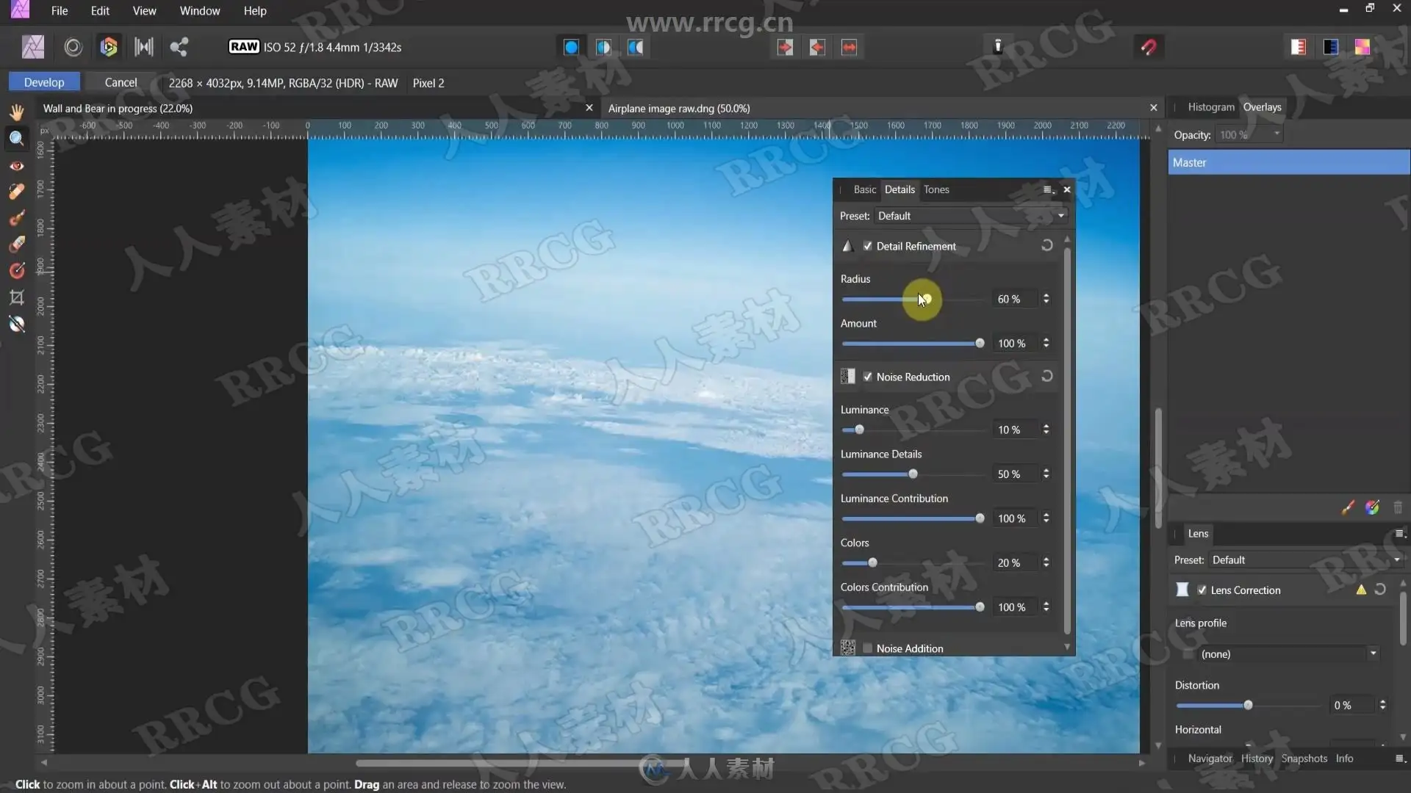Select the Photo Persona icon

tap(33, 47)
